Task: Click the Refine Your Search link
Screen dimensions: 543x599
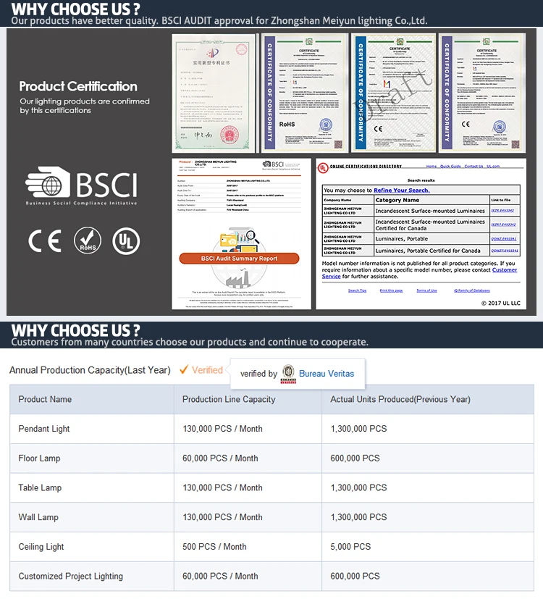Action: (402, 190)
